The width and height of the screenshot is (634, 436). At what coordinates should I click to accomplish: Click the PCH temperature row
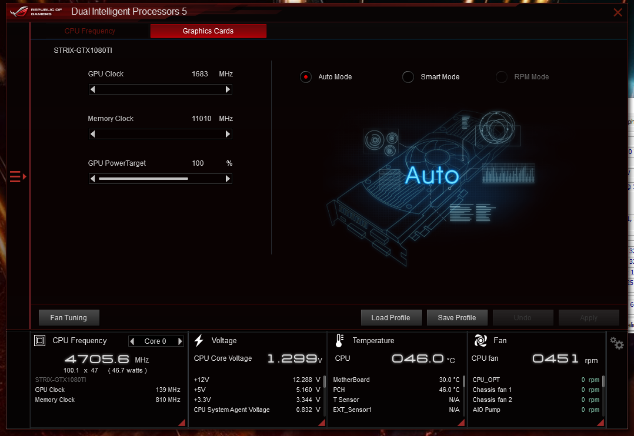click(x=396, y=390)
